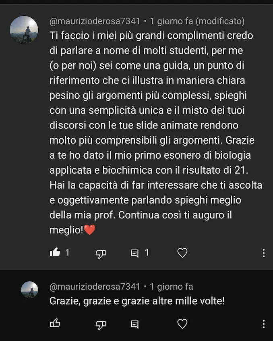Open @maurizioderosa7341 username on the reply
The width and height of the screenshot is (273, 341).
(x=95, y=287)
